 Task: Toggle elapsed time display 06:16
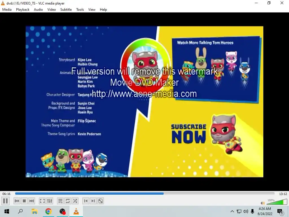pos(6,194)
